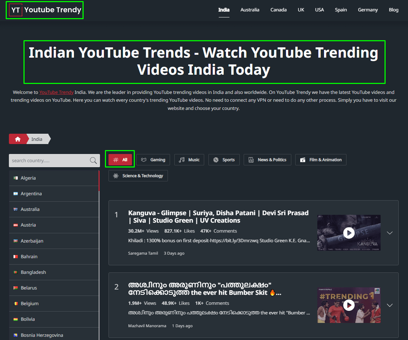Image resolution: width=408 pixels, height=340 pixels.
Task: Select Argentina from the country list
Action: pos(54,193)
